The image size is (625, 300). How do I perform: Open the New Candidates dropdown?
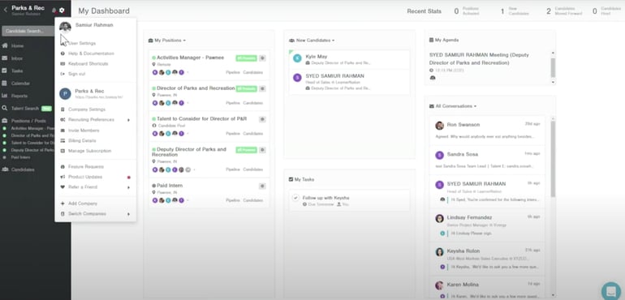click(312, 41)
